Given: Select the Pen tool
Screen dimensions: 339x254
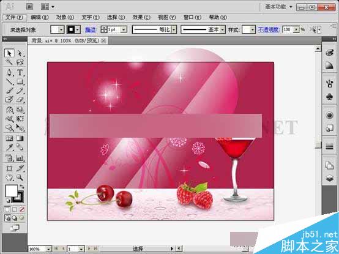Looking at the screenshot, I should point(9,72).
